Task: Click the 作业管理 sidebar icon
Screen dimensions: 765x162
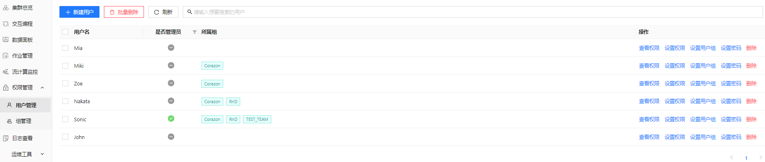Action: coord(6,56)
